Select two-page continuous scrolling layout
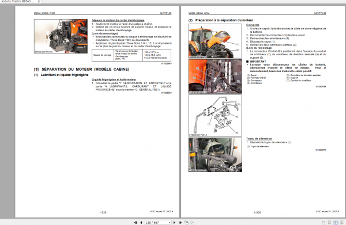This screenshot has height=225, width=346. click(341, 223)
